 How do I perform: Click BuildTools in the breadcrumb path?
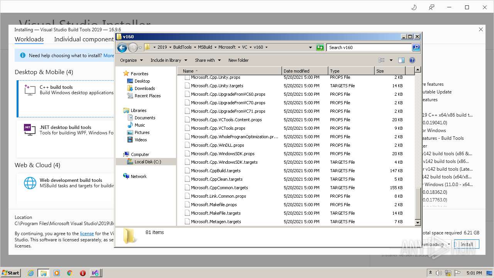click(x=182, y=47)
